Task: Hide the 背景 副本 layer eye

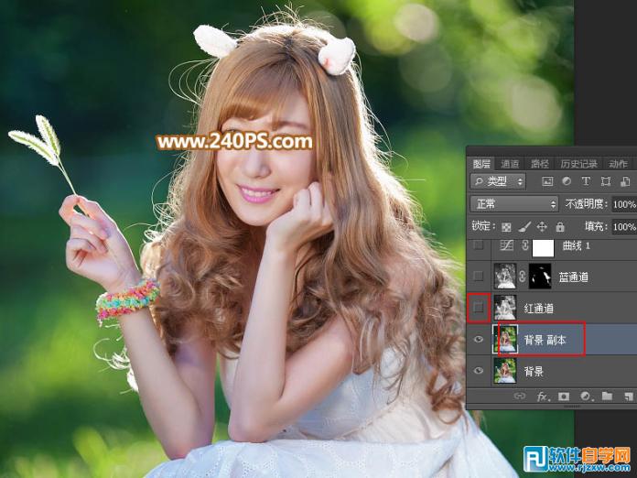Action: click(x=479, y=339)
